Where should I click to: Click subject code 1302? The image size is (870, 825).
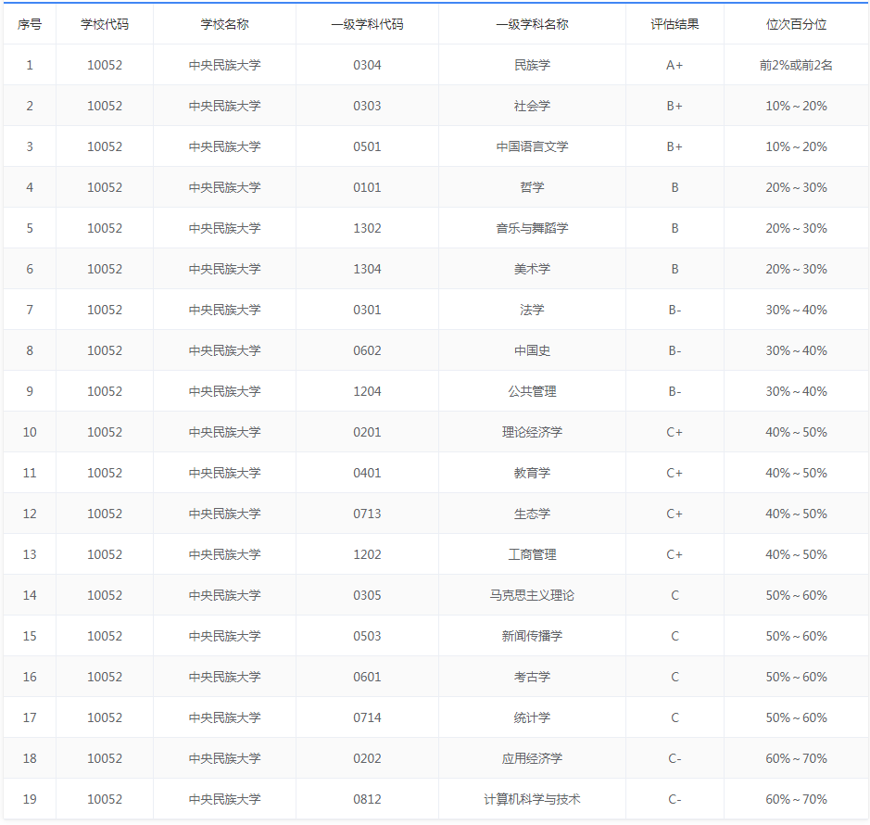pyautogui.click(x=367, y=228)
